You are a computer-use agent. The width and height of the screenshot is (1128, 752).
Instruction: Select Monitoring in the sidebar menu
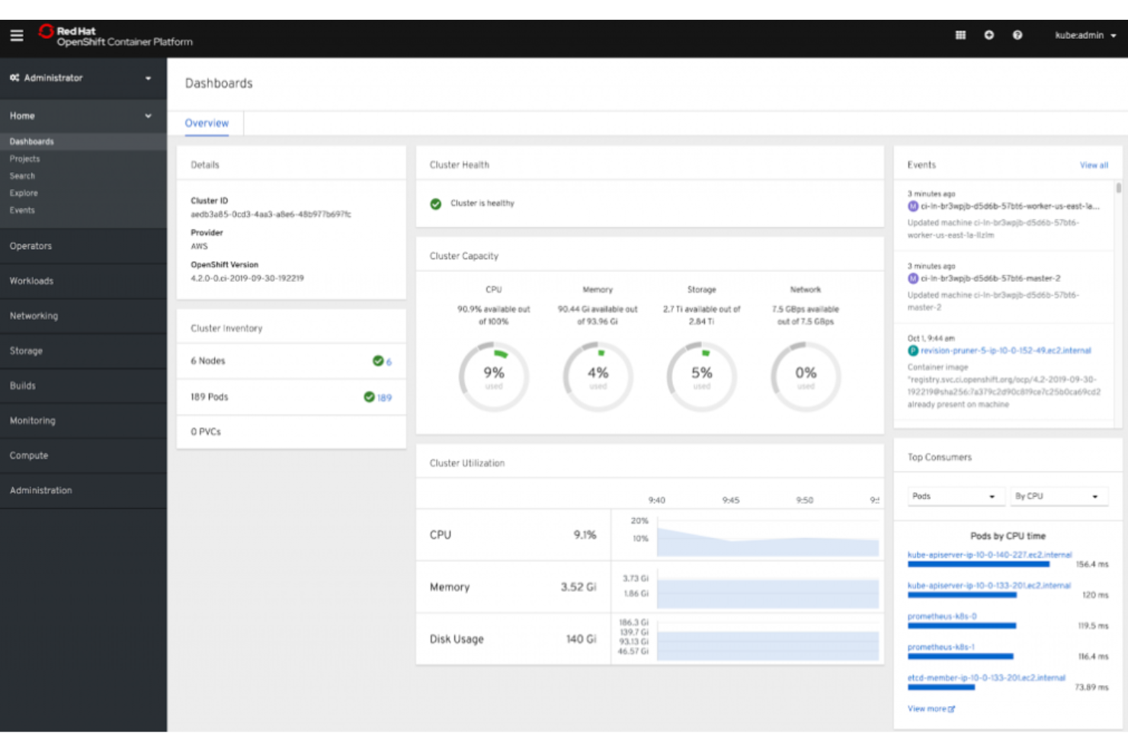pos(32,420)
